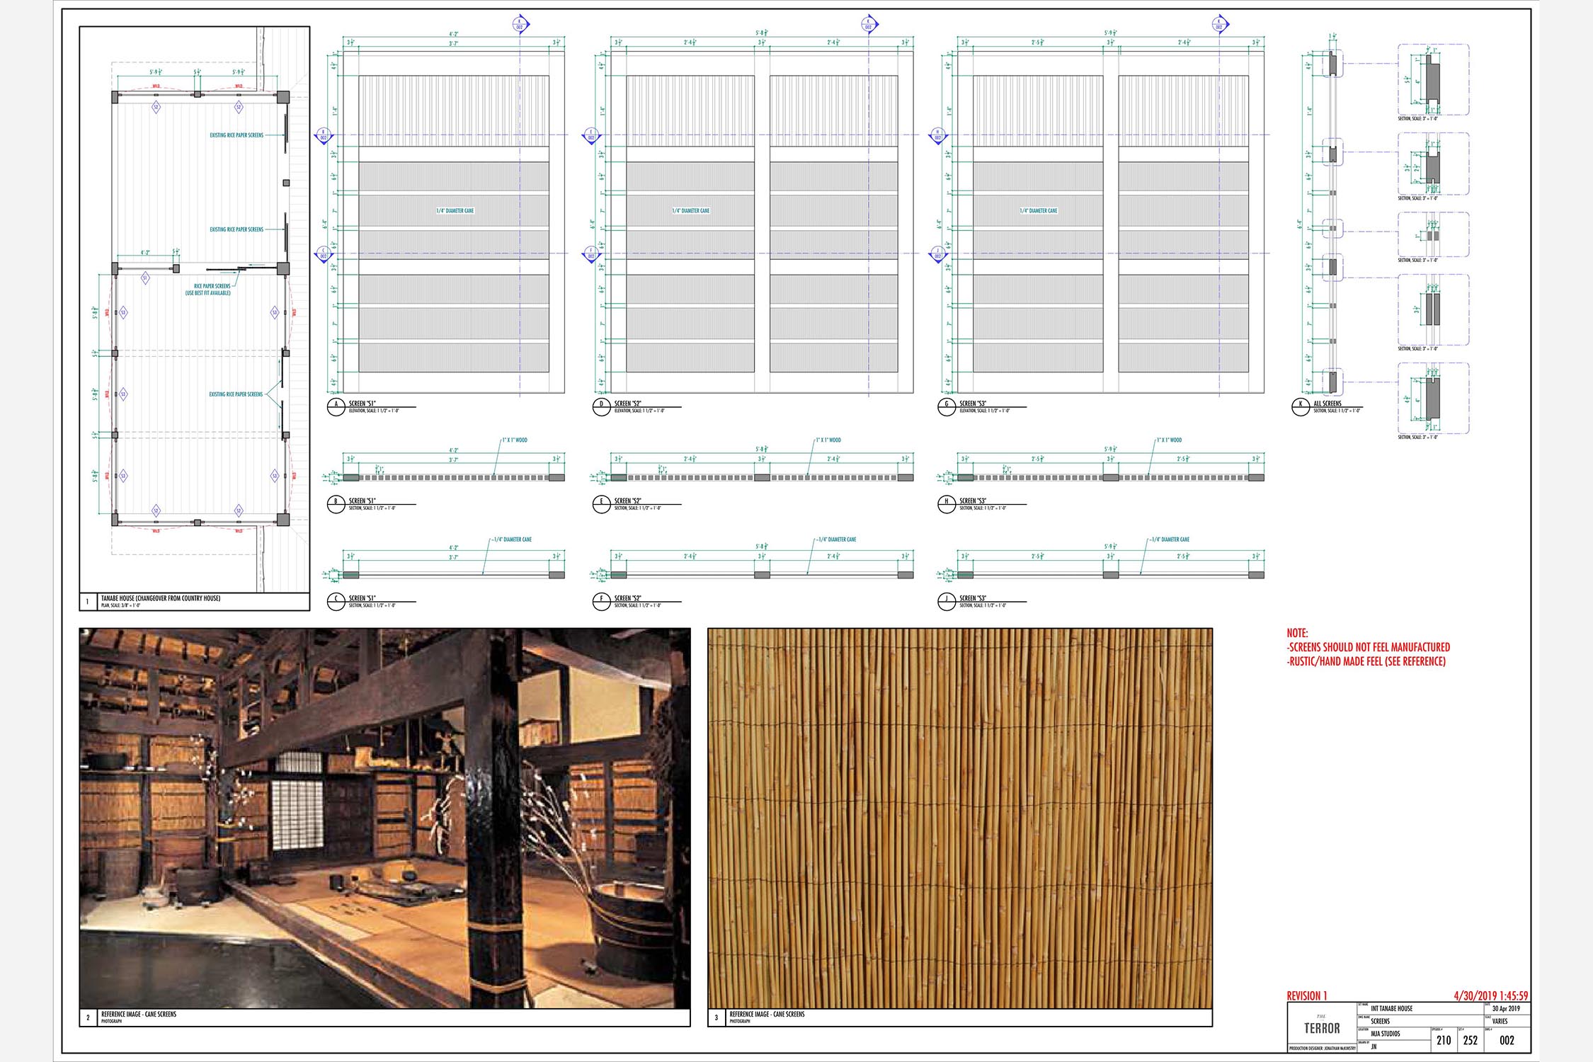Select scale value "VARIES"

coord(1500,1022)
